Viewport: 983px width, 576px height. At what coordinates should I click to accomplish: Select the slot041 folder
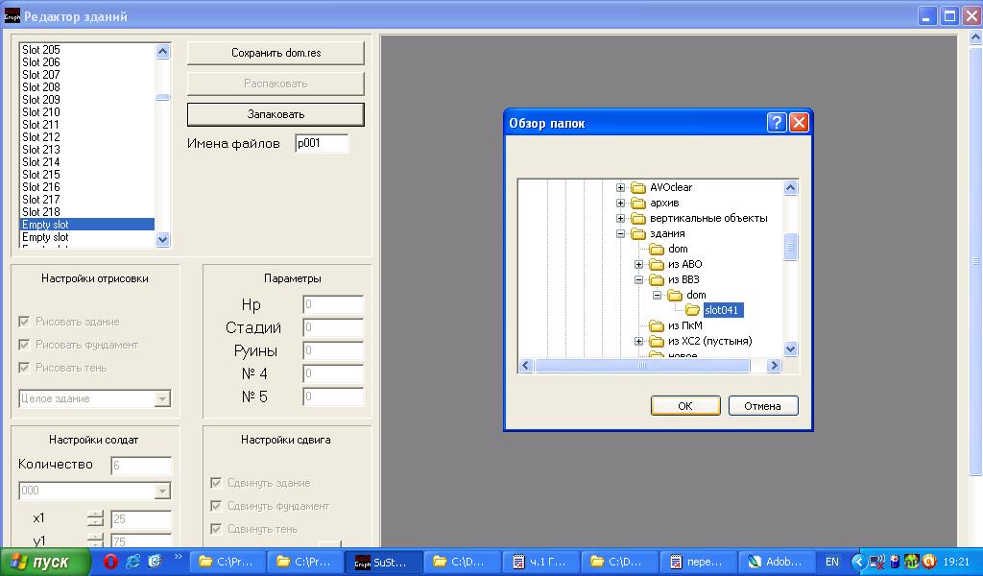click(722, 310)
